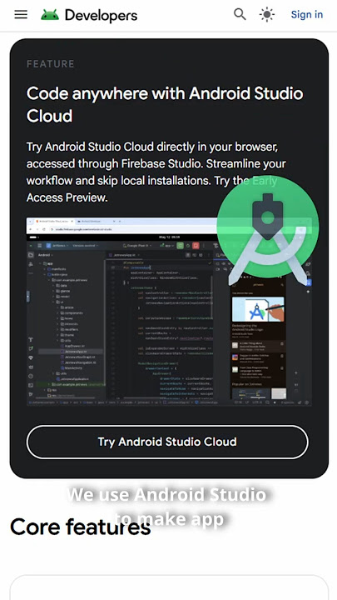This screenshot has width=337, height=600.
Task: Click the Try Android Studio Cloud button
Action: (167, 442)
